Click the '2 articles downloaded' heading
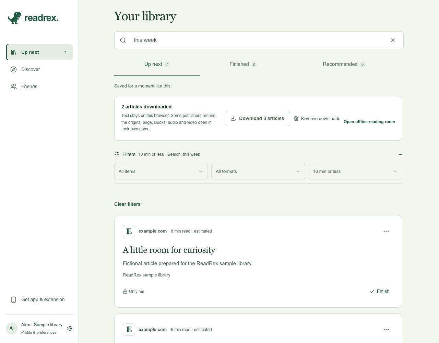Screen dimensions: 439x343 (x=146, y=107)
